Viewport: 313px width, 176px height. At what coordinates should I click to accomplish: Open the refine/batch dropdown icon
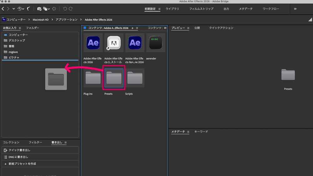(x=47, y=9)
